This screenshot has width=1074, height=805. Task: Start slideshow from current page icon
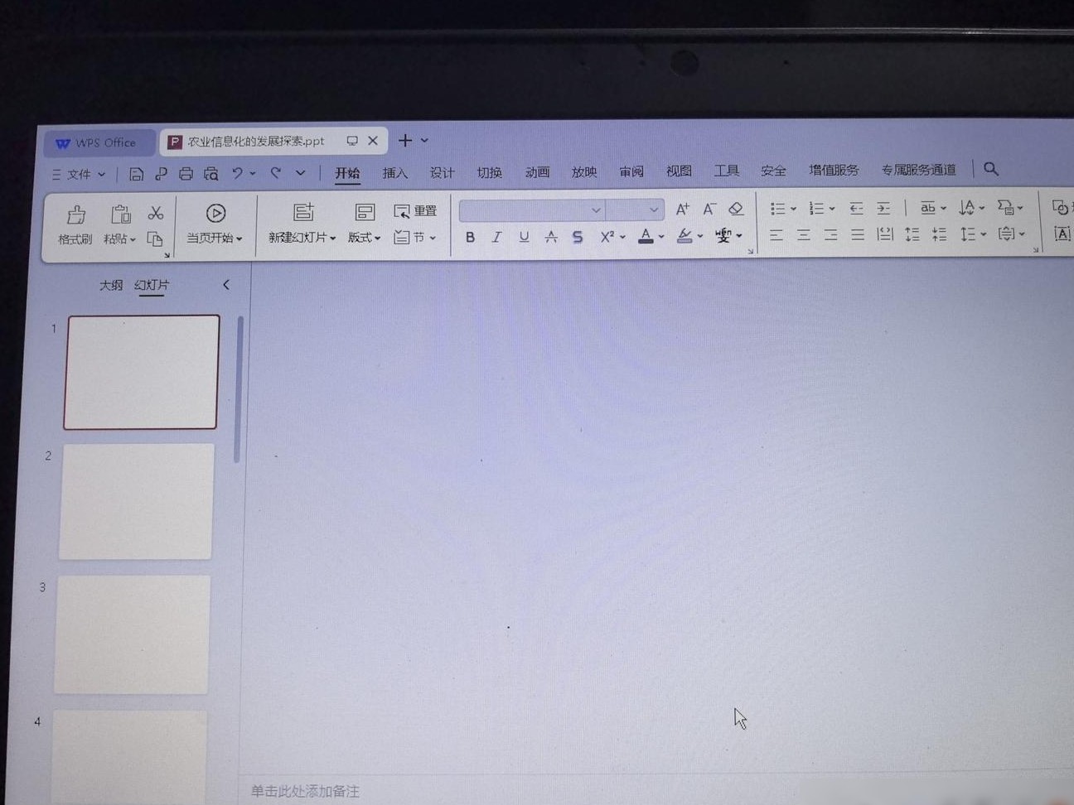click(x=215, y=214)
